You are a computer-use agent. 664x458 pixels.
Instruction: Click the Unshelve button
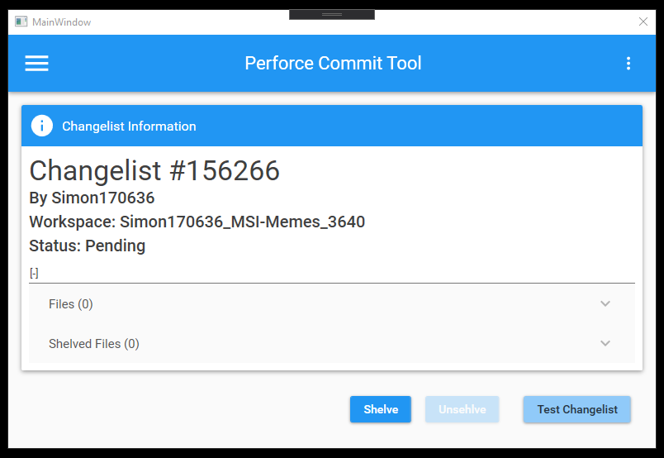pyautogui.click(x=462, y=409)
